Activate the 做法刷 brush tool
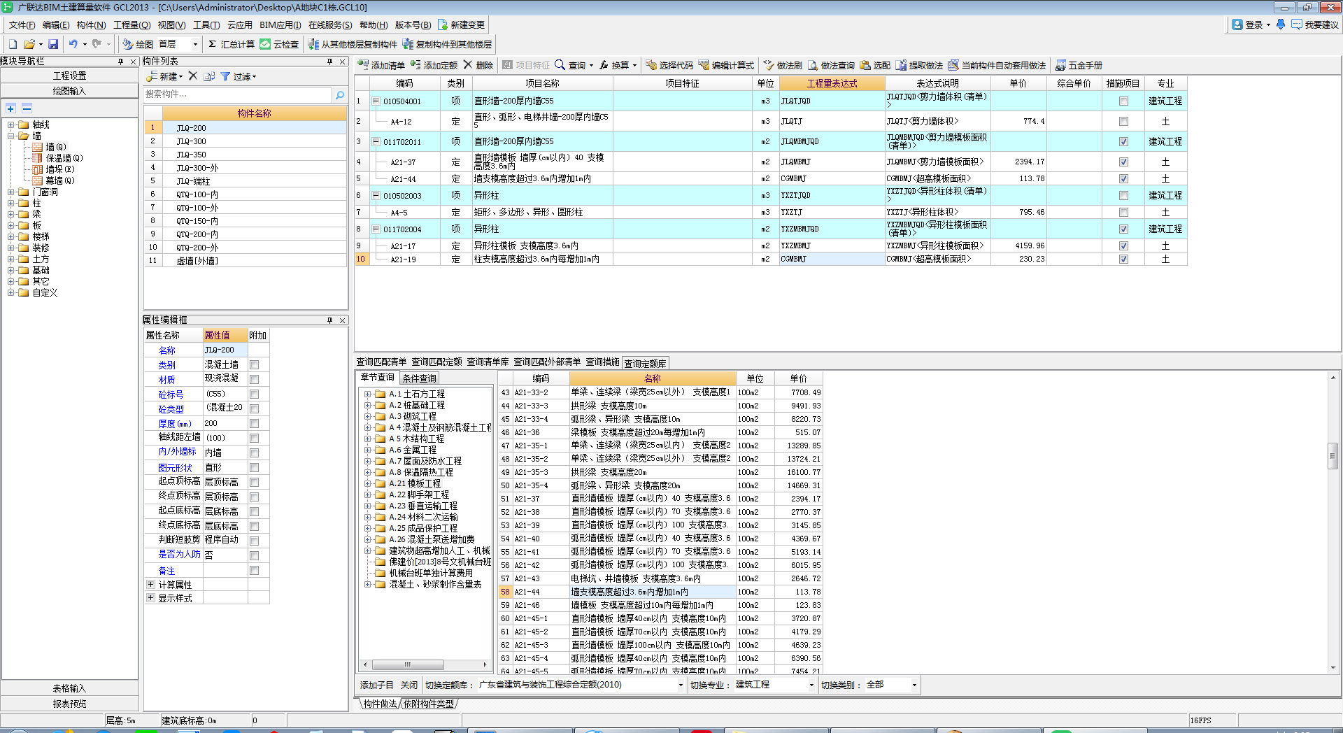Image resolution: width=1343 pixels, height=733 pixels. (x=783, y=65)
